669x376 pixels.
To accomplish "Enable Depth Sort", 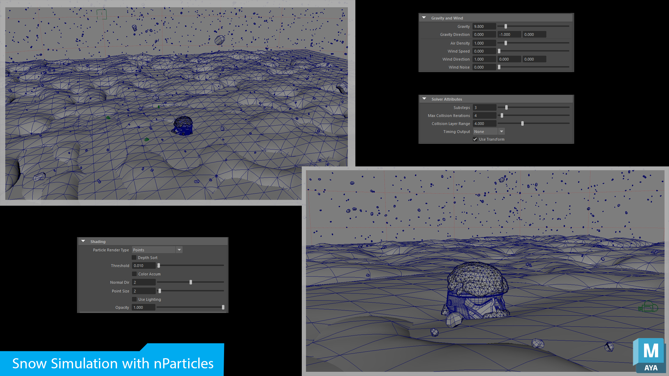I will coord(134,257).
